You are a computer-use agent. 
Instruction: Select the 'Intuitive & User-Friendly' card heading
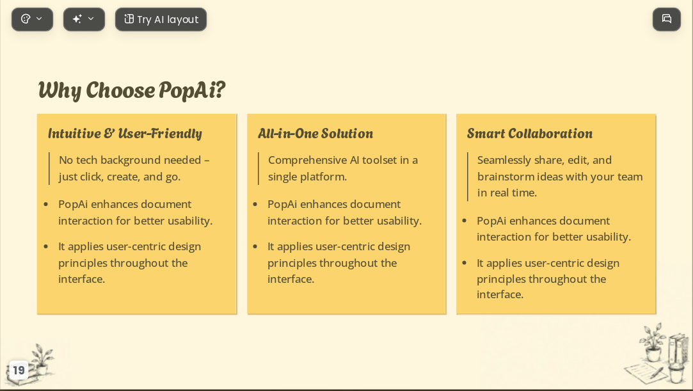click(125, 133)
